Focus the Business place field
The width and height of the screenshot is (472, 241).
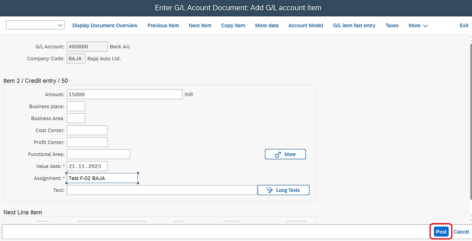coord(76,107)
